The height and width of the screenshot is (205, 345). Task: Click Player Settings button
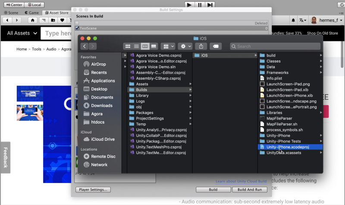(93, 189)
